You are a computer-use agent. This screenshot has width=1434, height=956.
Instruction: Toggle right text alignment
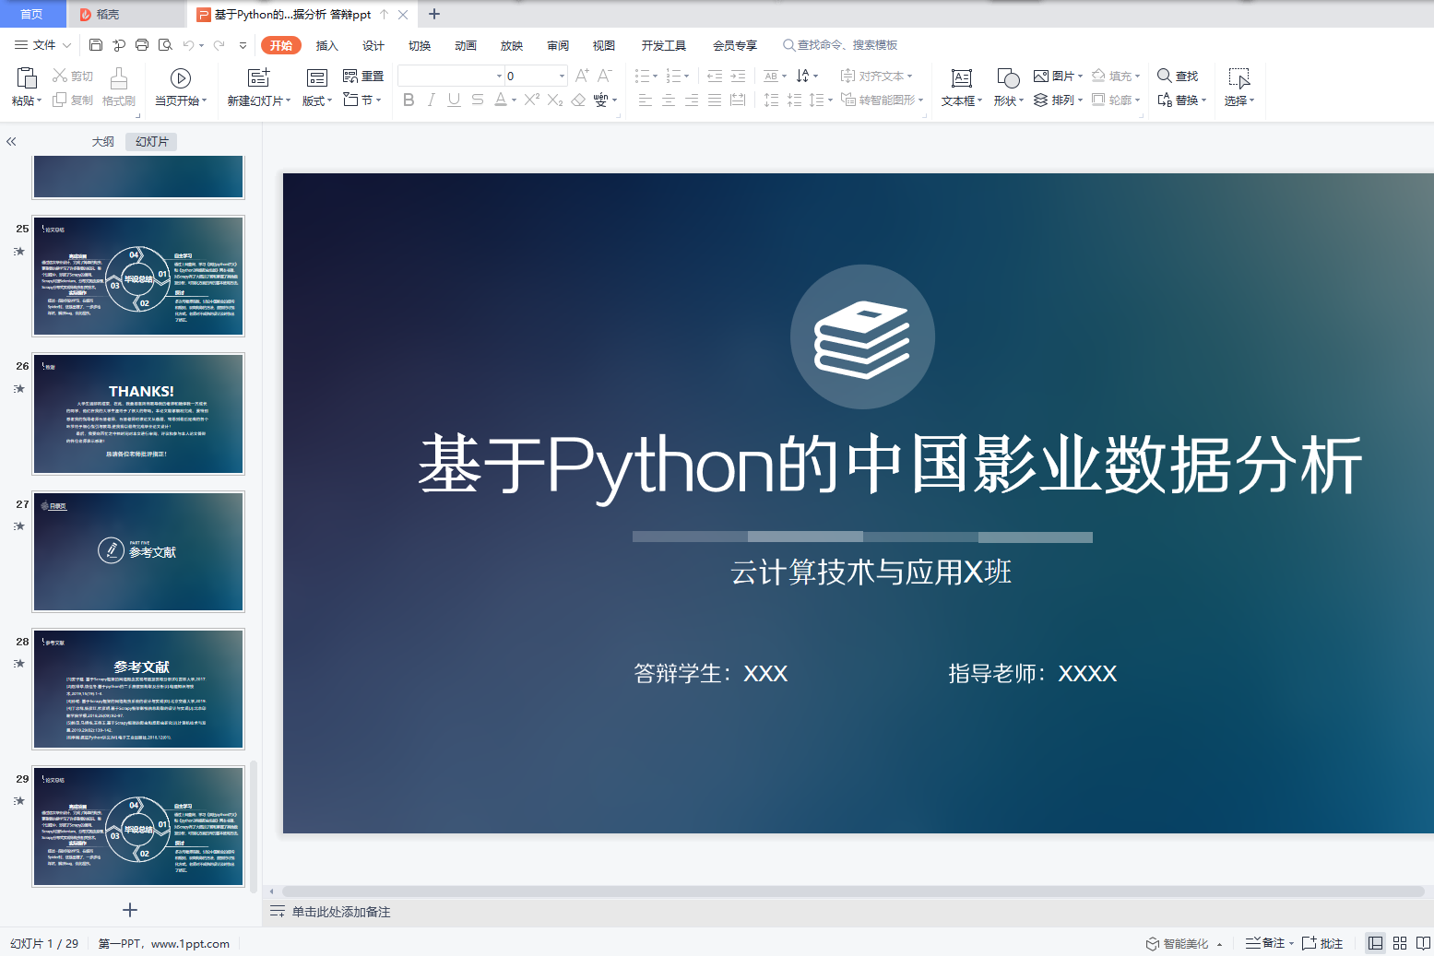pos(692,100)
